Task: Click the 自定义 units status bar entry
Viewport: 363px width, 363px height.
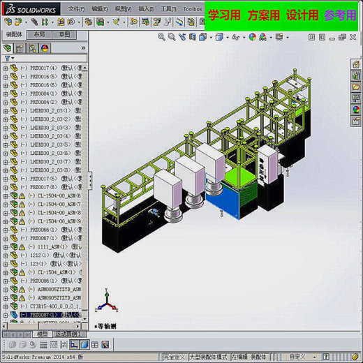Action: coord(297,357)
